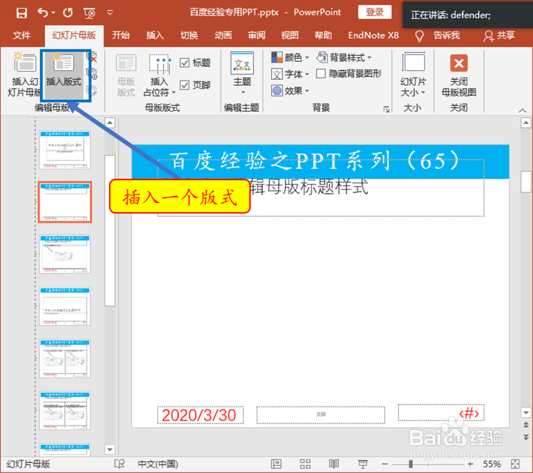The height and width of the screenshot is (473, 533).
Task: Open the 视图 ribbon tab
Action: (289, 35)
